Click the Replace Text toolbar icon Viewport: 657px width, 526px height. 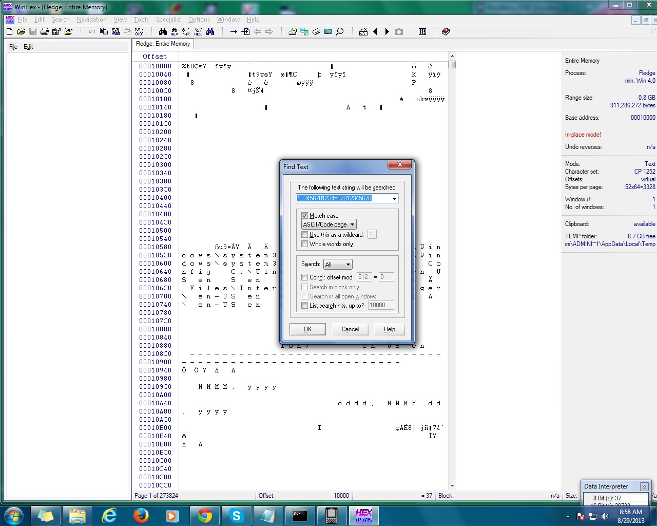coord(186,31)
